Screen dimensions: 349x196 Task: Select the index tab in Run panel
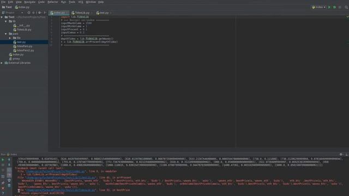click(x=12, y=154)
